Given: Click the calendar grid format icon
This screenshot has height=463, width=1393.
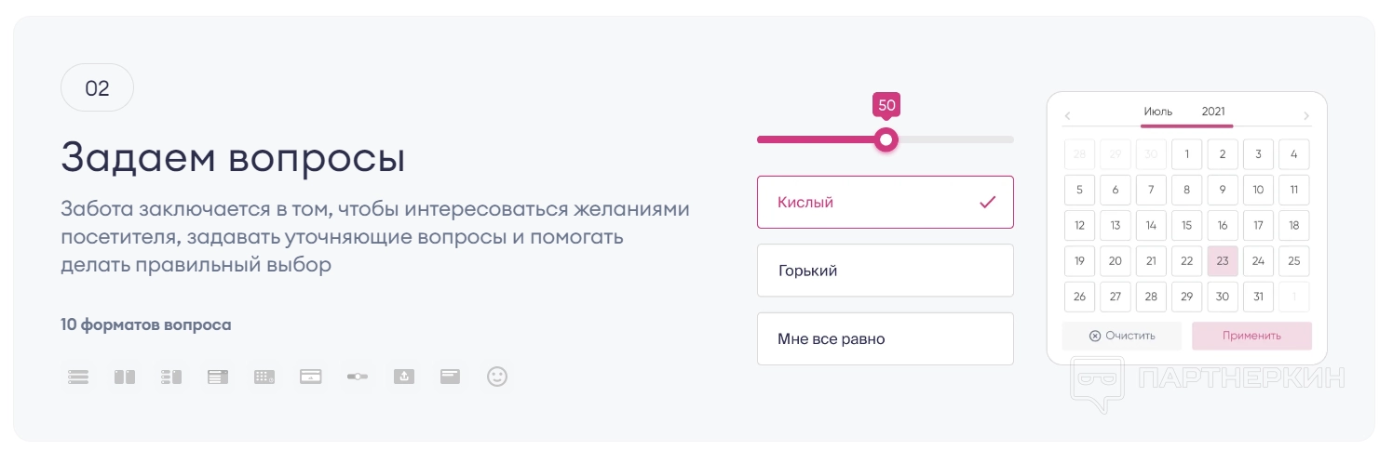Looking at the screenshot, I should click(264, 377).
